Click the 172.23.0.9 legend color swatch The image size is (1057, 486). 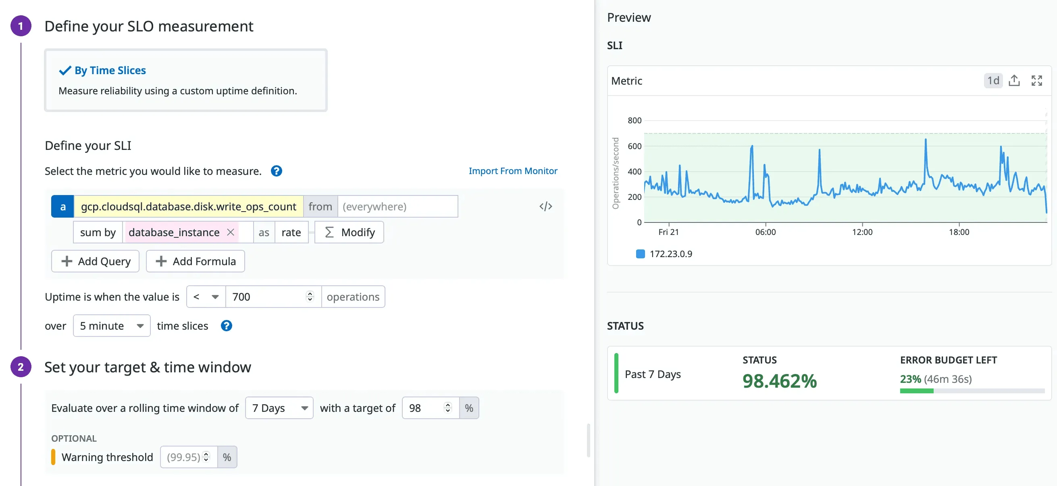click(x=640, y=253)
